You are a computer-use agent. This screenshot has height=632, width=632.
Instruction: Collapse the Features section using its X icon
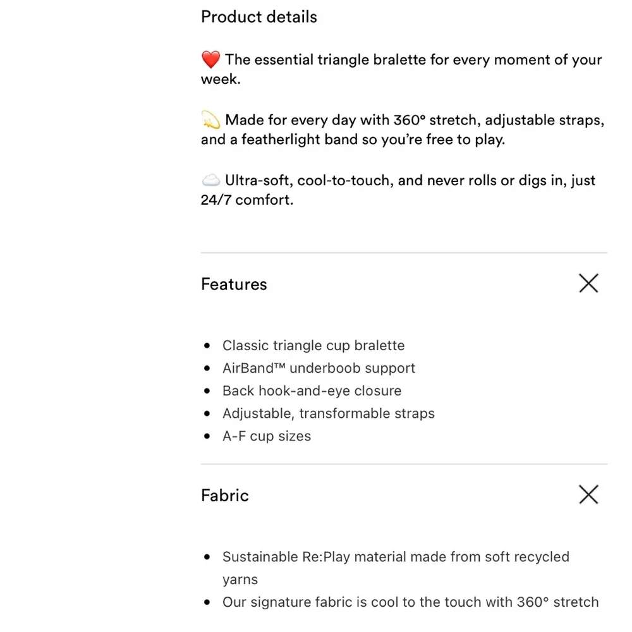coord(588,284)
